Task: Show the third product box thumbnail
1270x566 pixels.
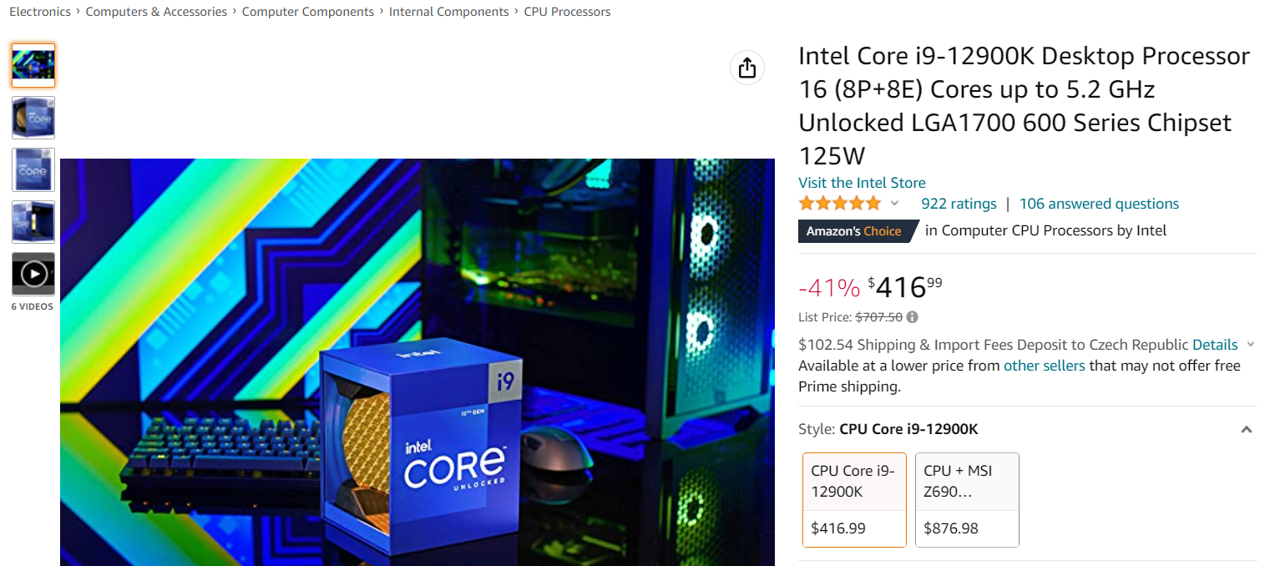Action: pyautogui.click(x=33, y=169)
